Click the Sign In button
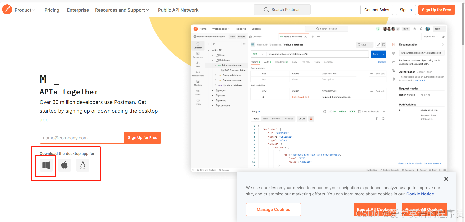 click(x=406, y=10)
